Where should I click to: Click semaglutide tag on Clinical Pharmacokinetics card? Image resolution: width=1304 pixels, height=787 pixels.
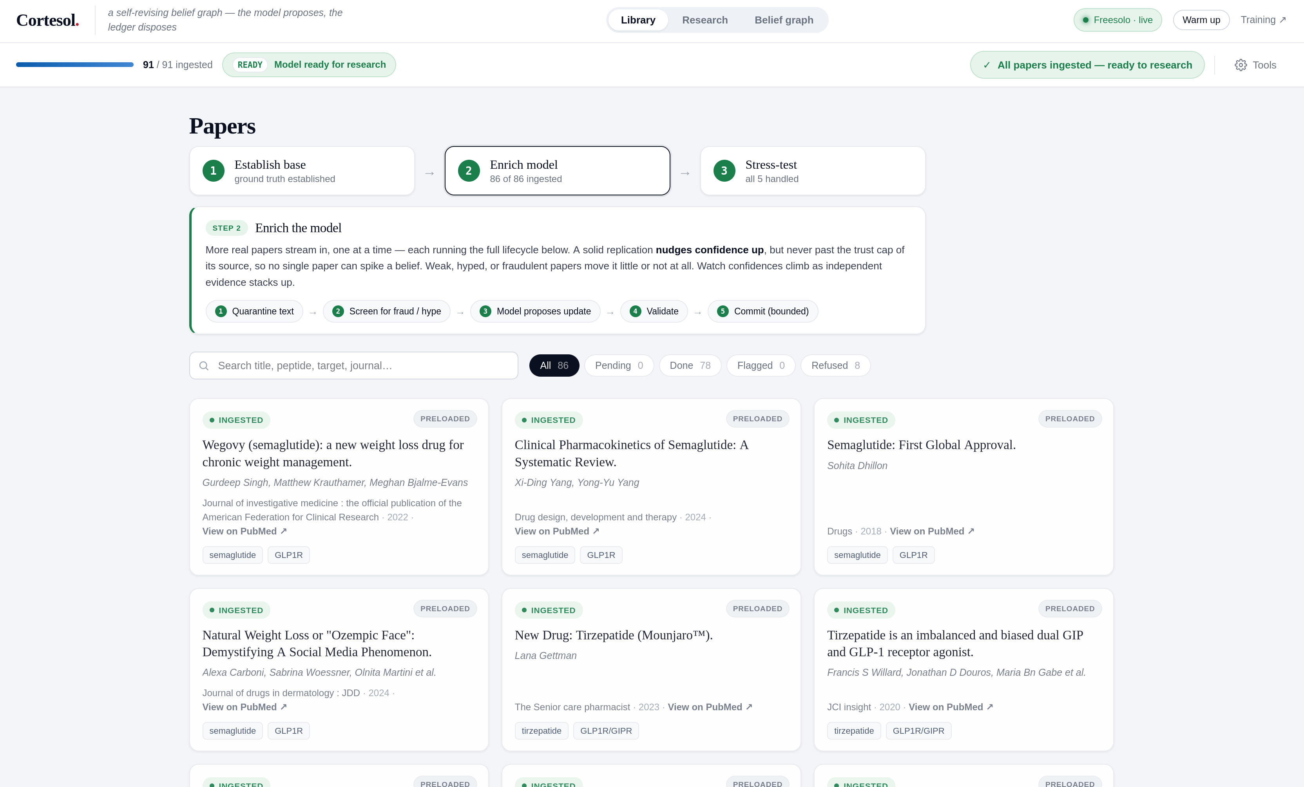[x=545, y=555]
